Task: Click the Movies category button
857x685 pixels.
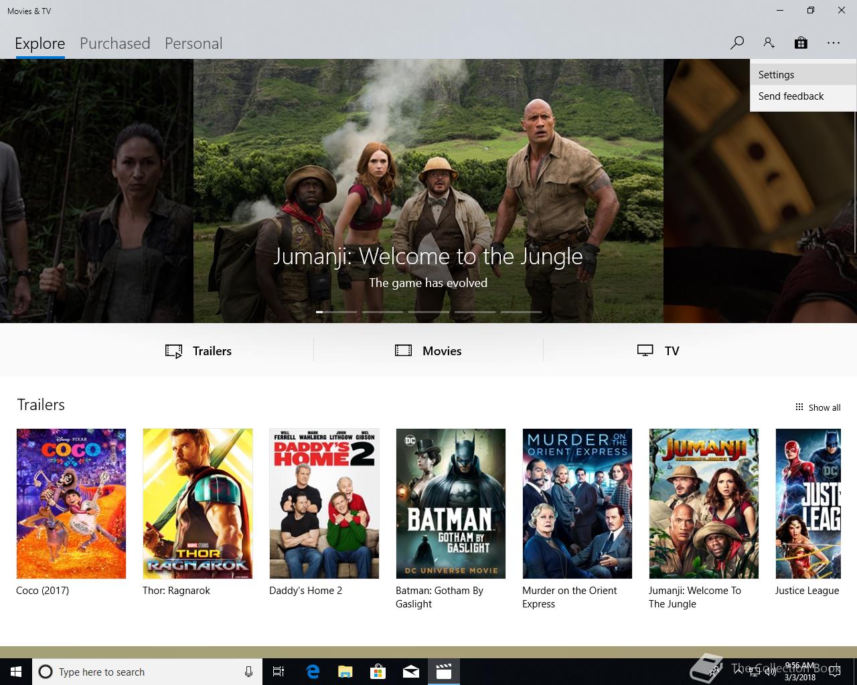Action: [x=428, y=351]
